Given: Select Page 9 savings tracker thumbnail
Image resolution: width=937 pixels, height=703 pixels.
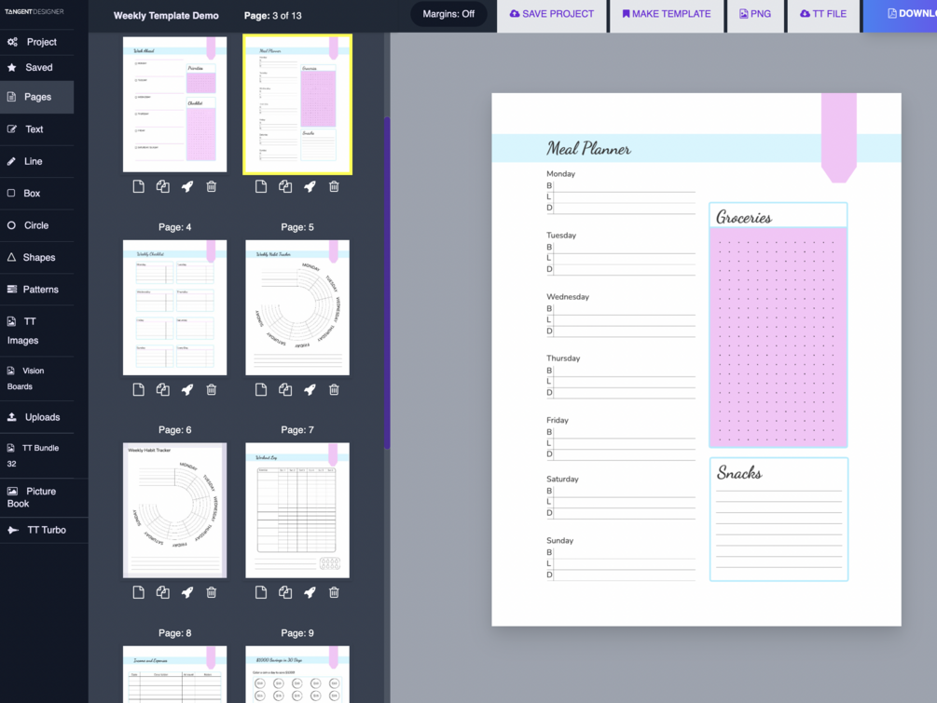Looking at the screenshot, I should (x=297, y=674).
